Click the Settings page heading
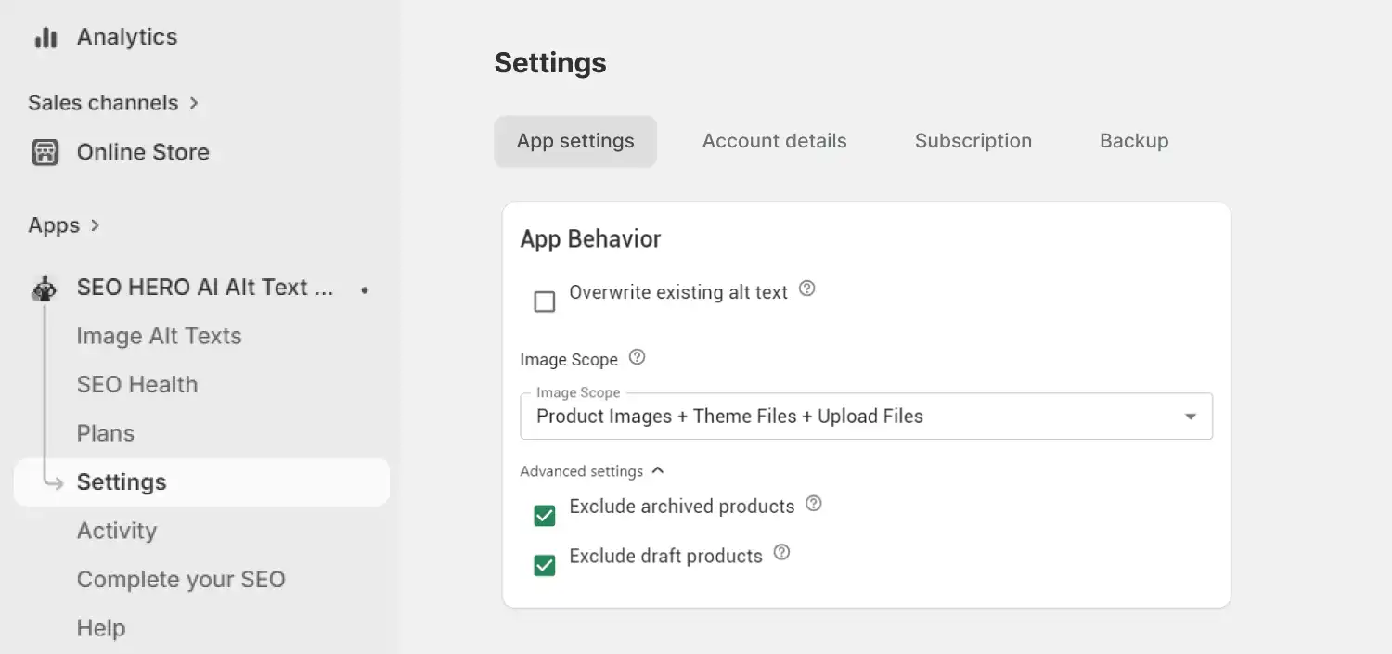 click(x=550, y=63)
